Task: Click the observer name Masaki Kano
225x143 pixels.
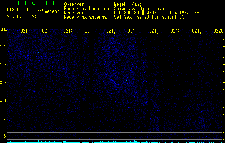Action: pos(128,4)
